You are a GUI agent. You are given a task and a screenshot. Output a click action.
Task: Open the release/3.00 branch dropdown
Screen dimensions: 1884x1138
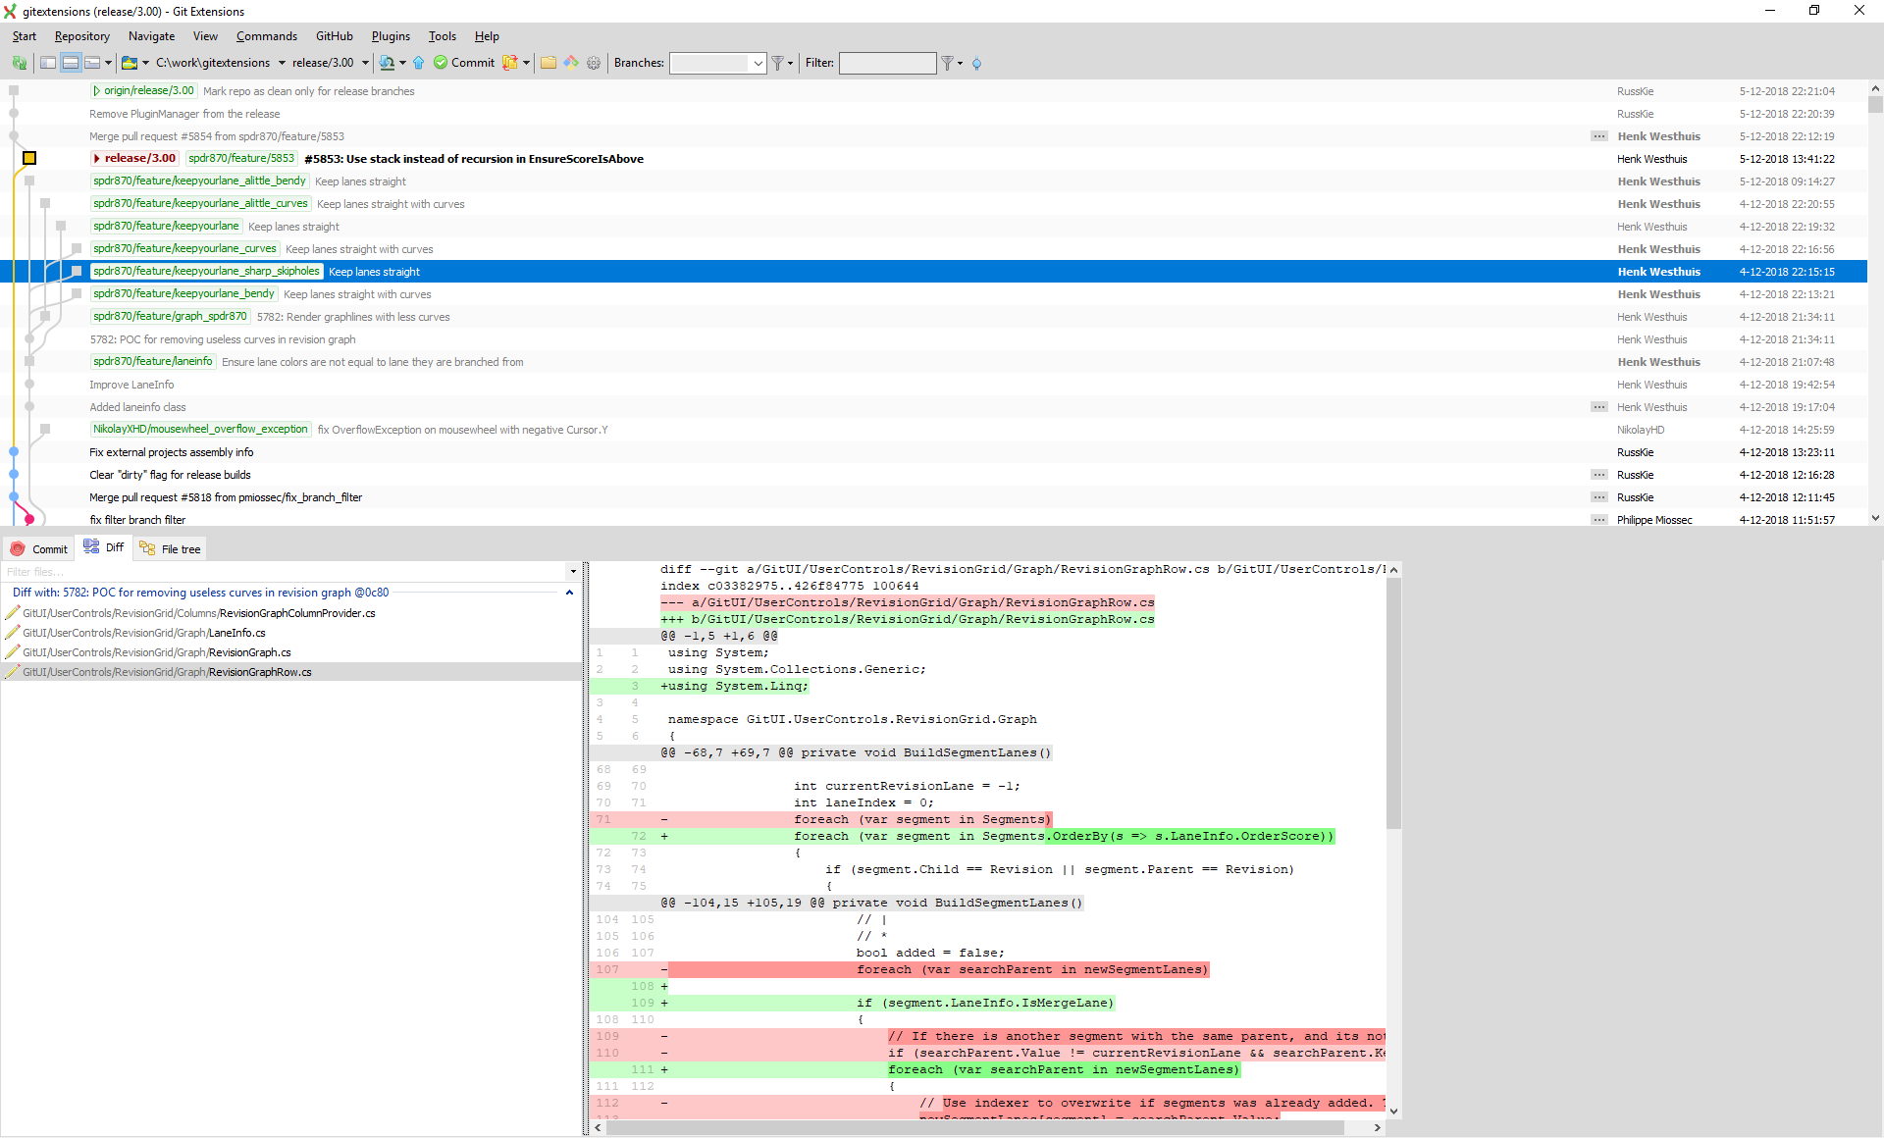click(x=365, y=63)
